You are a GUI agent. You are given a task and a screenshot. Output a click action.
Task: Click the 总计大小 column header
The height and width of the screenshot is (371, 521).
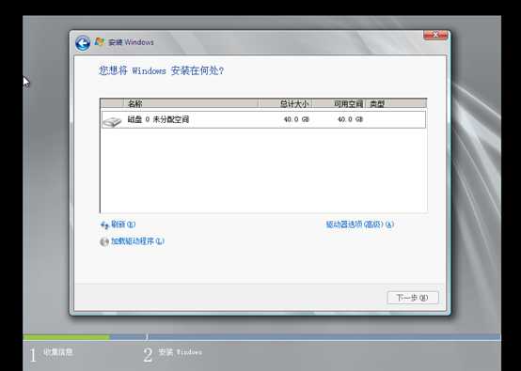285,103
